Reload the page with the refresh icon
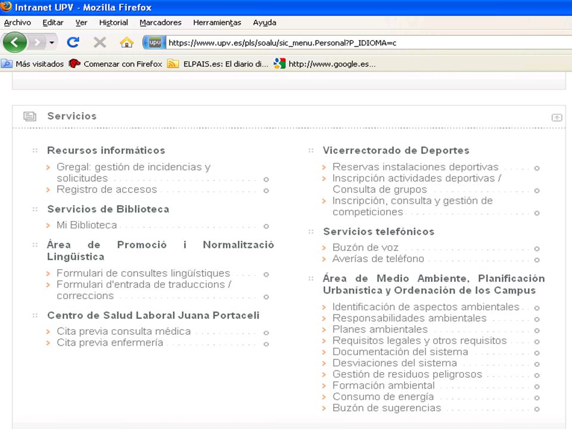 (x=73, y=42)
